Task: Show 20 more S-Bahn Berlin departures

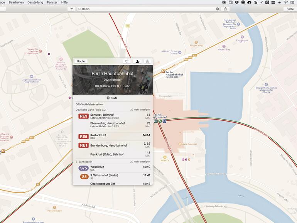Action: point(140,162)
